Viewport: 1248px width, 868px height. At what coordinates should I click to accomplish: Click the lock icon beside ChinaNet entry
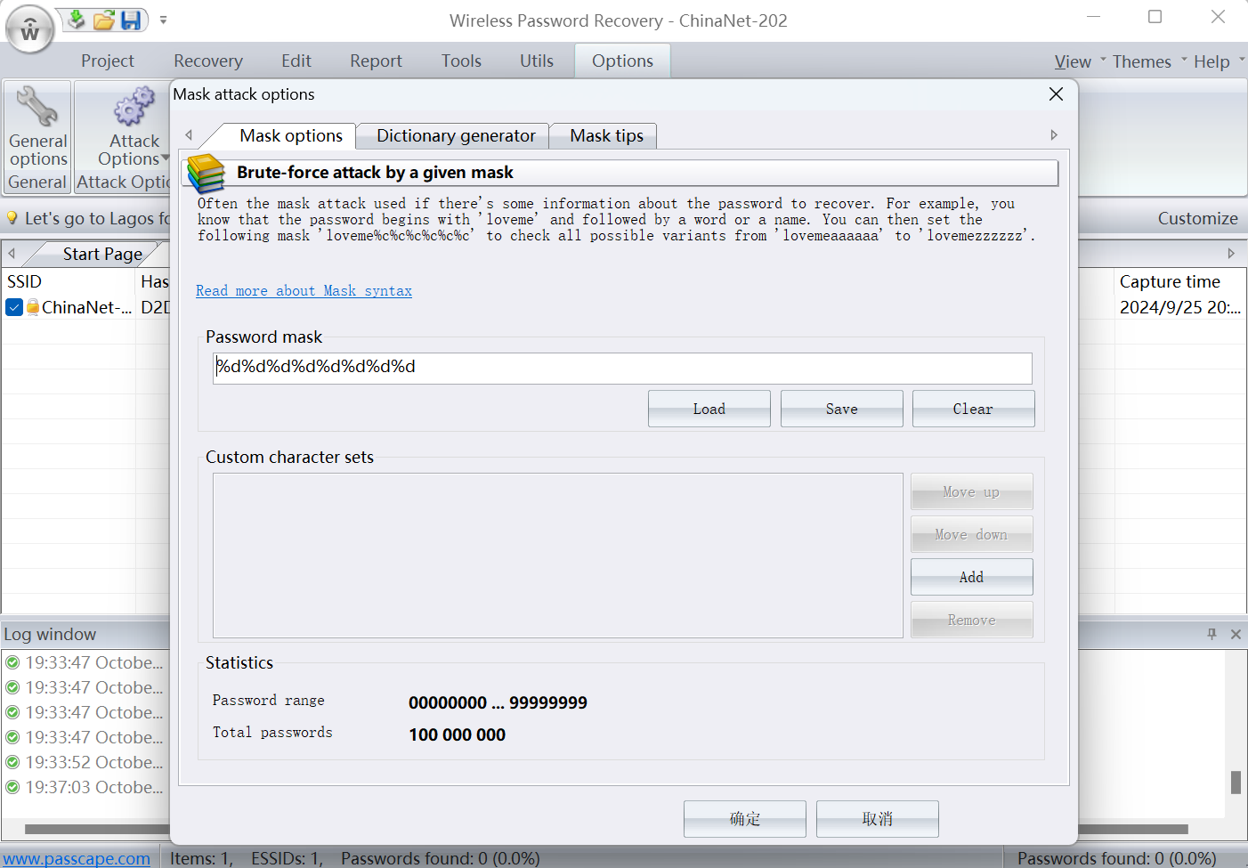click(33, 307)
